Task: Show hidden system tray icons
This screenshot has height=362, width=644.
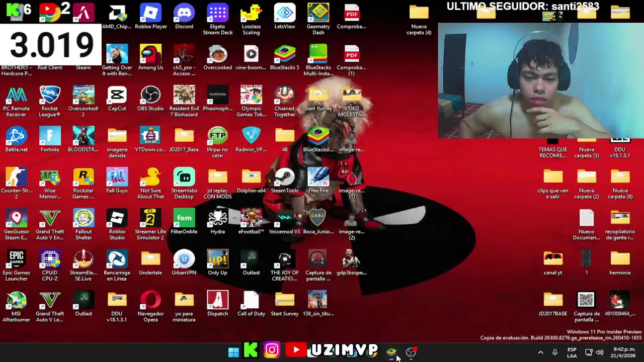Action: tap(540, 352)
